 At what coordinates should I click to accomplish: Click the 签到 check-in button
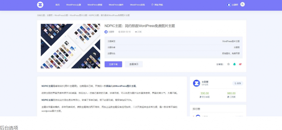coord(238,83)
